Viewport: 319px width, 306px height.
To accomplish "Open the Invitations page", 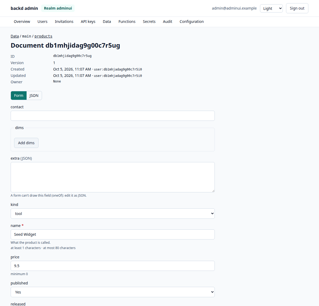I will coord(64,22).
